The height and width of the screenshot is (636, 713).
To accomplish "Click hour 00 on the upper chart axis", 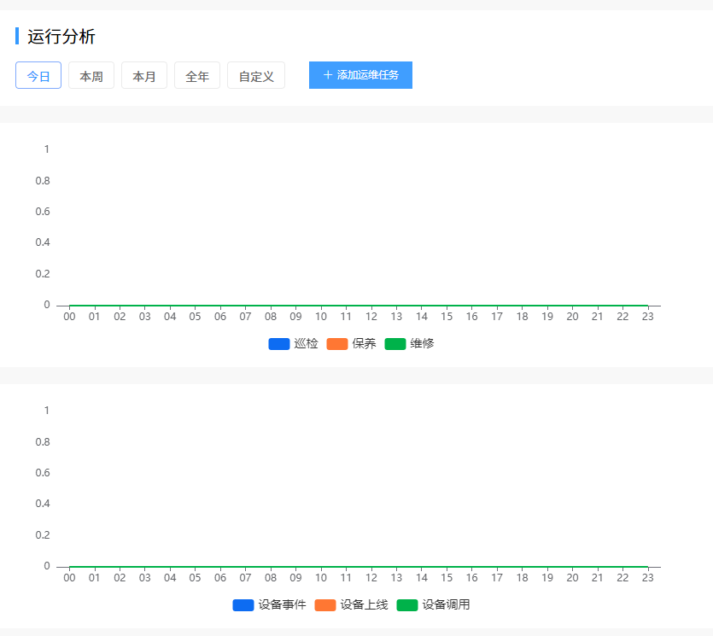I will point(69,317).
